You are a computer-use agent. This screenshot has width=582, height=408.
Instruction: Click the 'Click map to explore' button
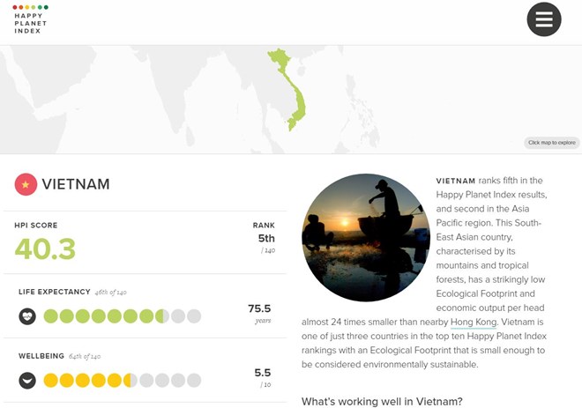pyautogui.click(x=551, y=143)
